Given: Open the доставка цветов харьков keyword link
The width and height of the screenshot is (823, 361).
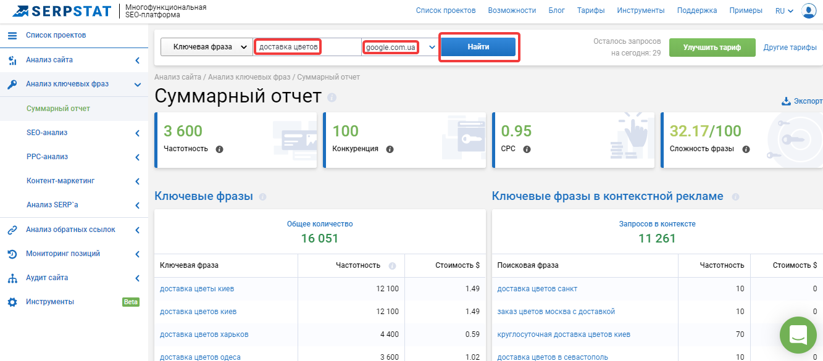Looking at the screenshot, I should (x=204, y=334).
